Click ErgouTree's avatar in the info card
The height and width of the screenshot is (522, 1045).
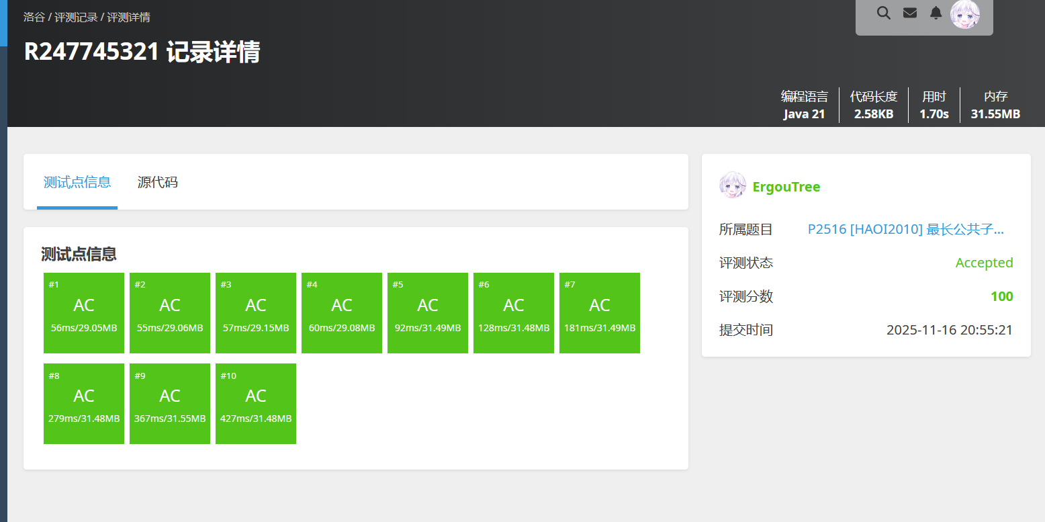(732, 185)
